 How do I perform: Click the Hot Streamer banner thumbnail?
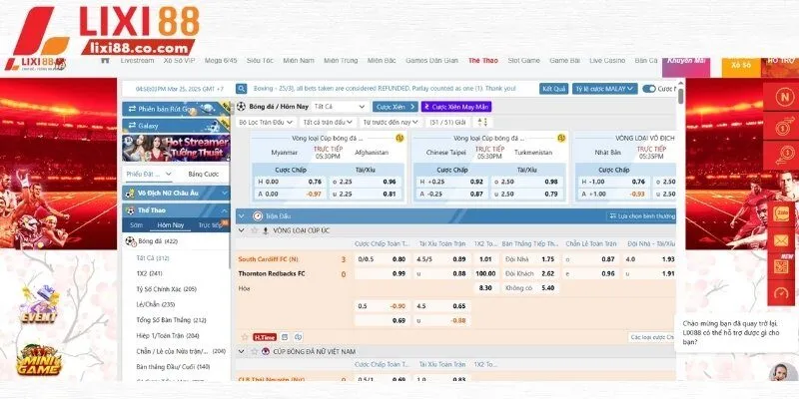[x=174, y=149]
